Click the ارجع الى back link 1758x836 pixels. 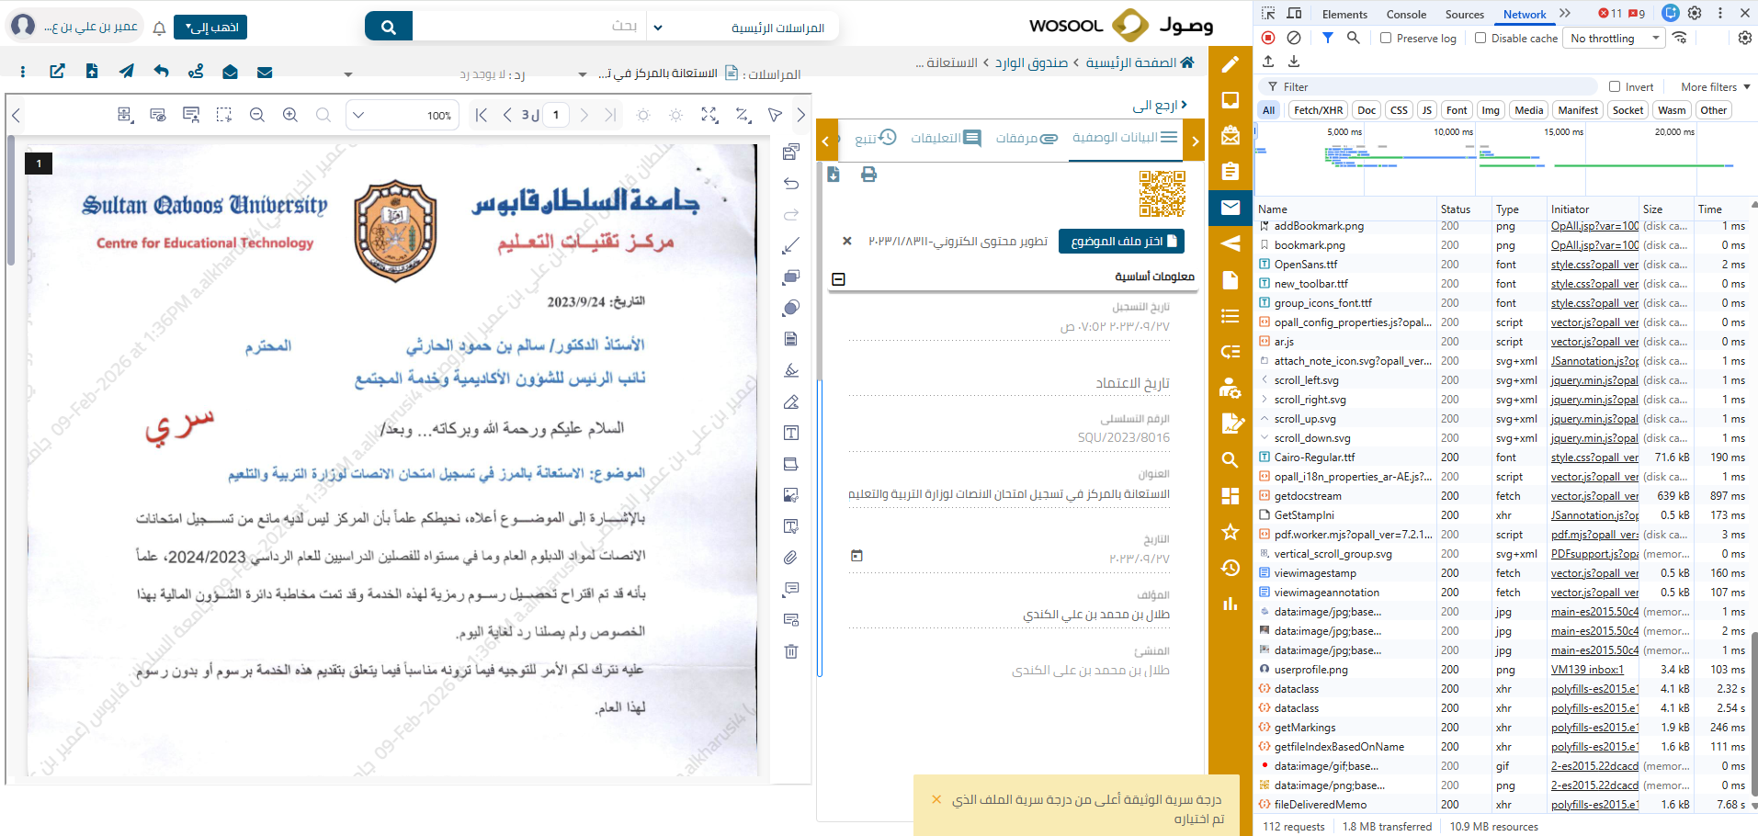tap(1160, 106)
